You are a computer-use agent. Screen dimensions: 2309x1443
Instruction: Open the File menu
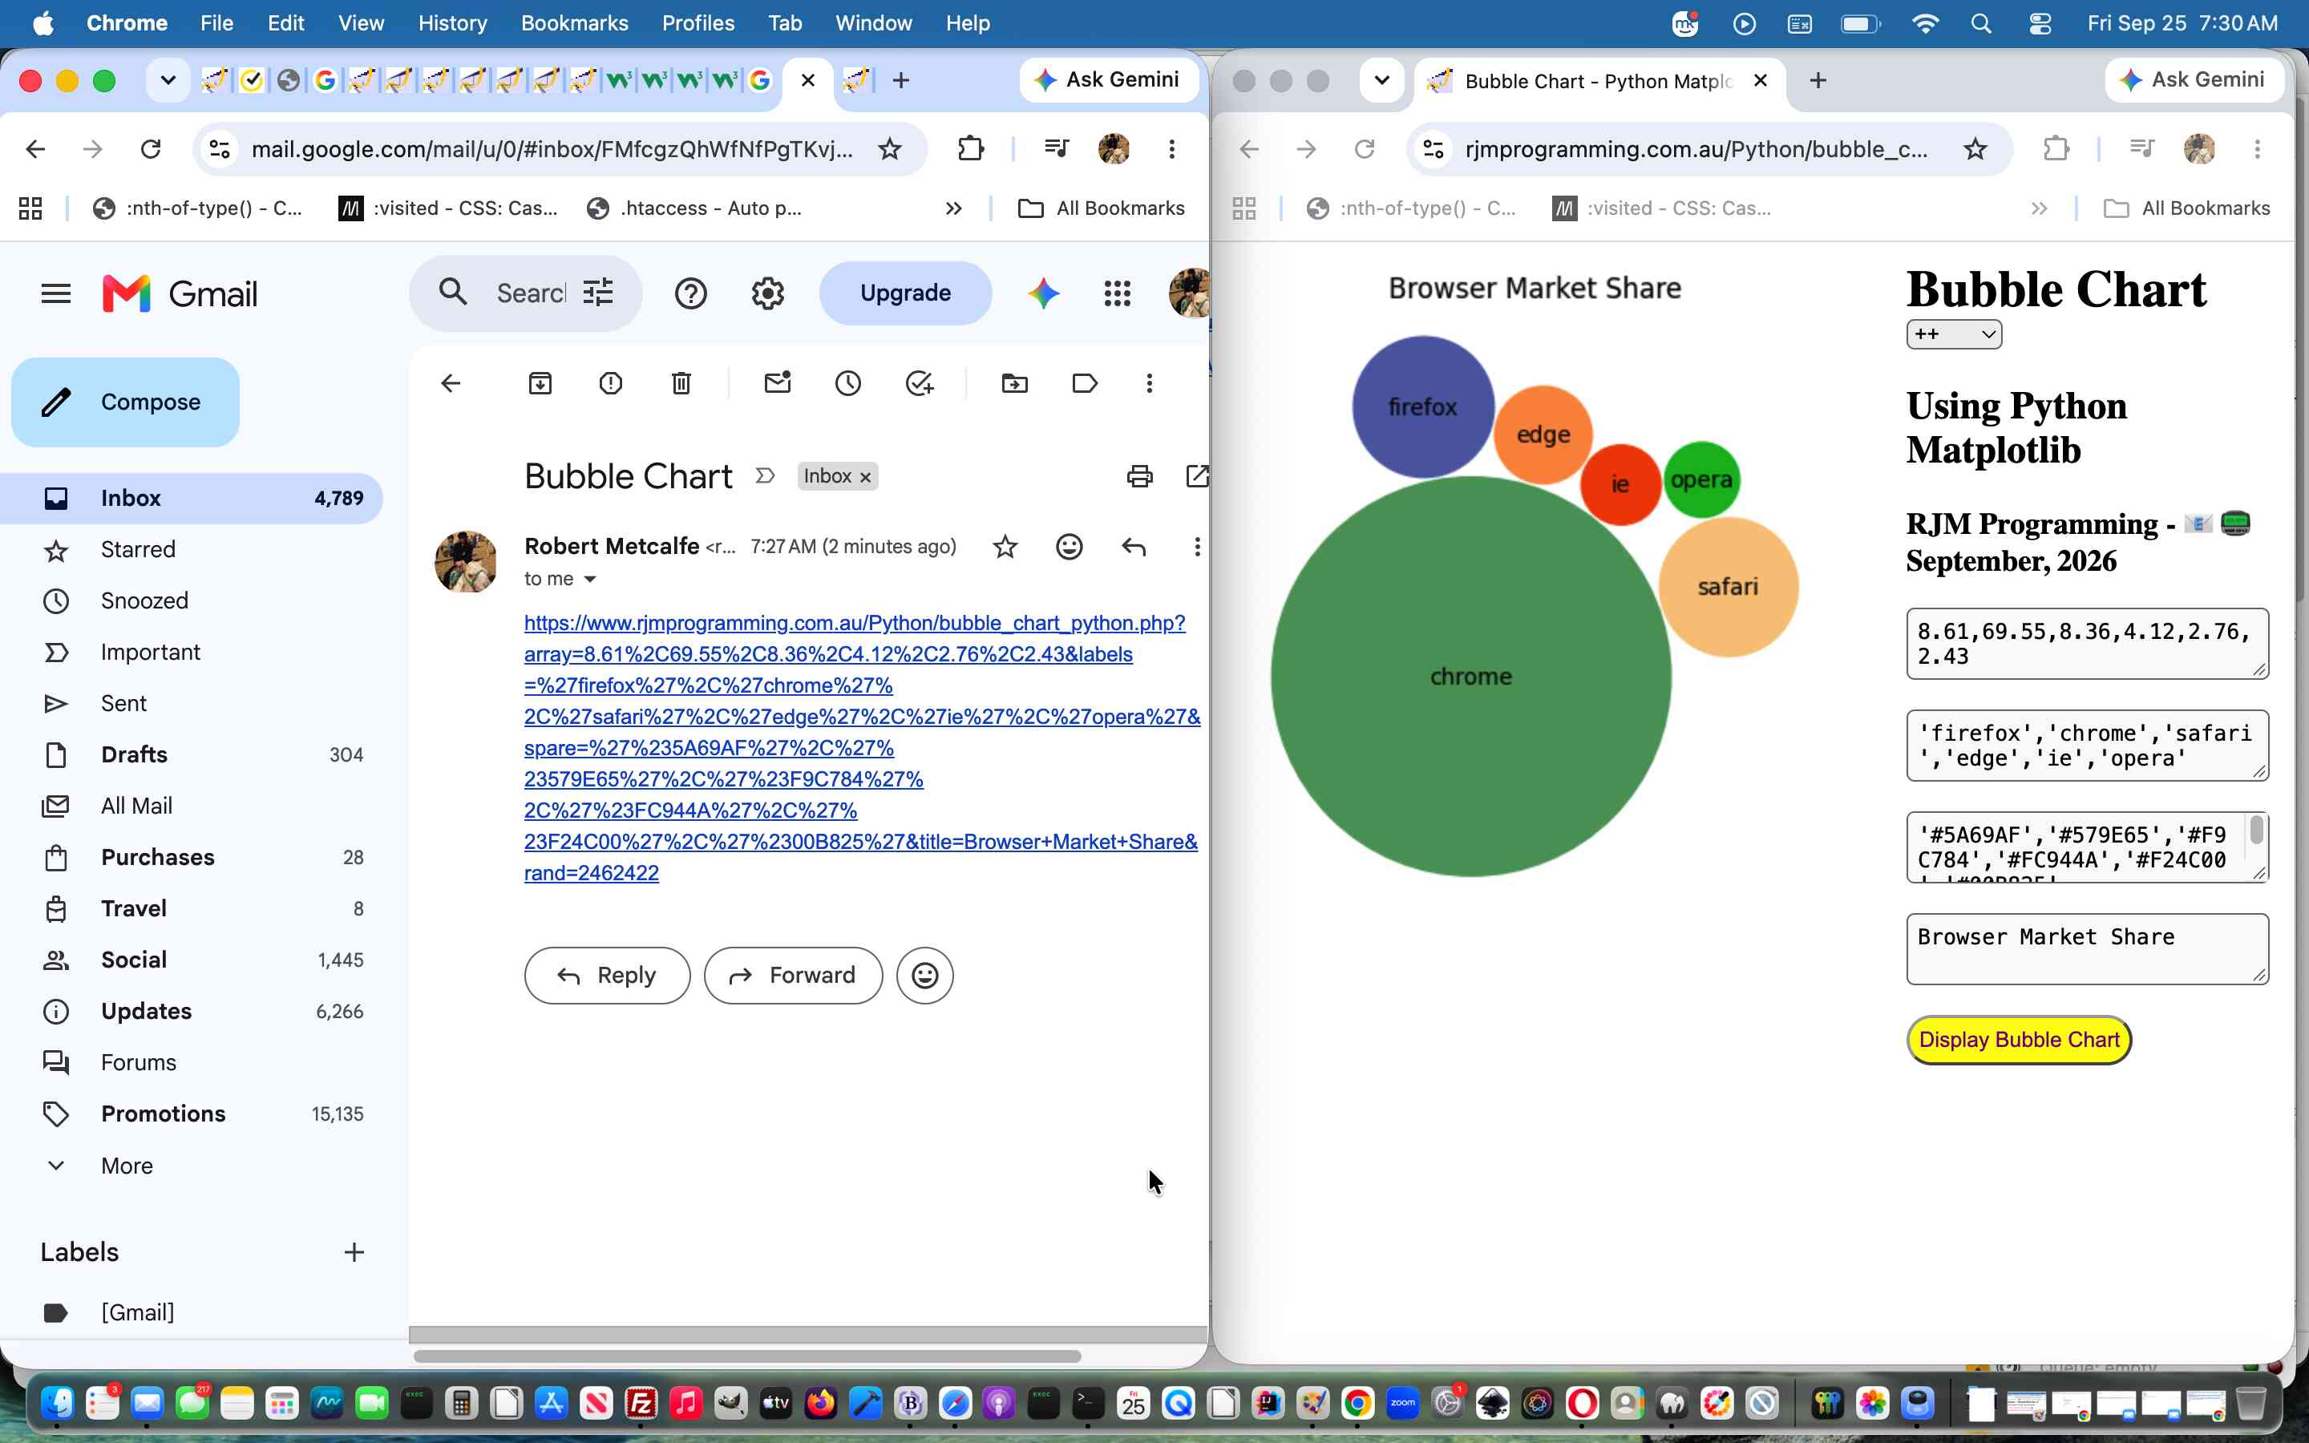(x=216, y=23)
